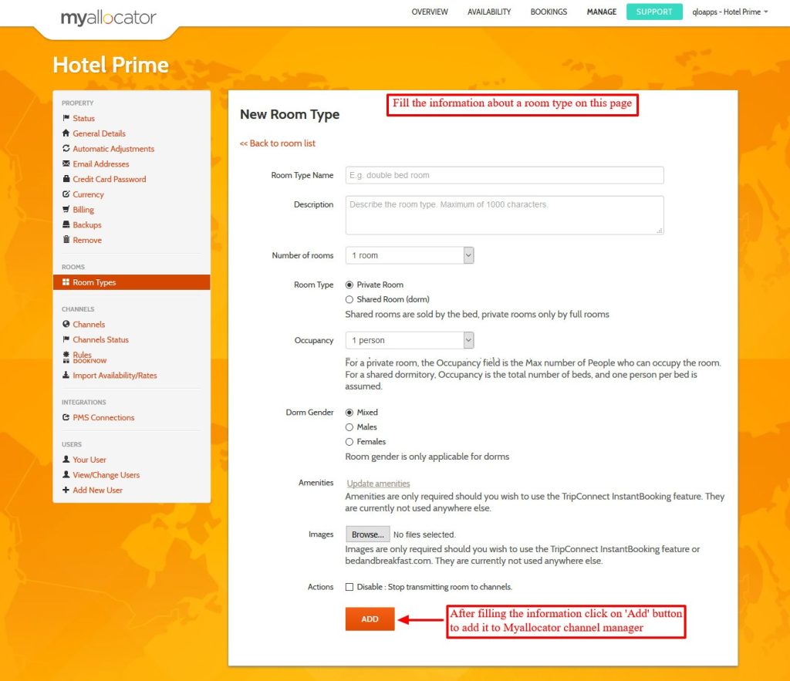Expand the Occupancy dropdown

(410, 340)
